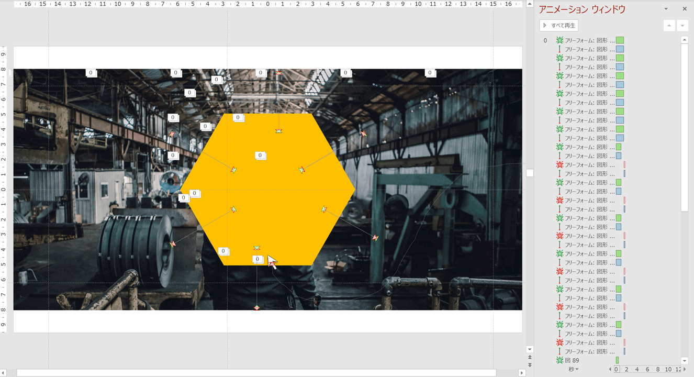This screenshot has width=694, height=377.
Task: Select the 図 89 animation entry
Action: pos(576,360)
